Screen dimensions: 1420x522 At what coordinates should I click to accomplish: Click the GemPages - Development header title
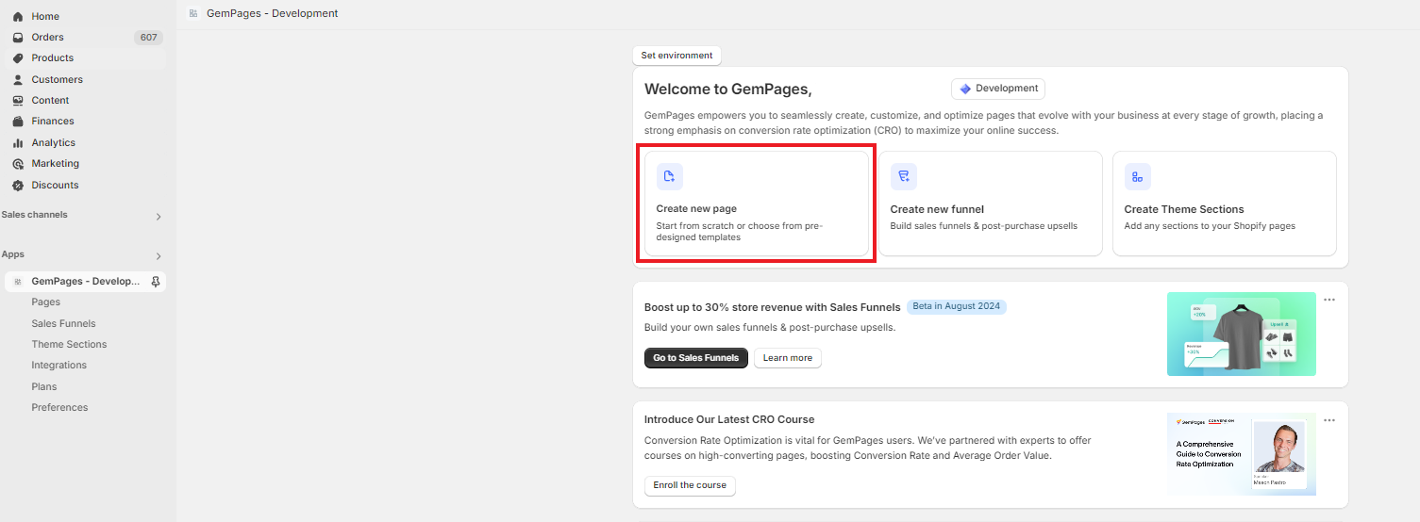pos(272,13)
